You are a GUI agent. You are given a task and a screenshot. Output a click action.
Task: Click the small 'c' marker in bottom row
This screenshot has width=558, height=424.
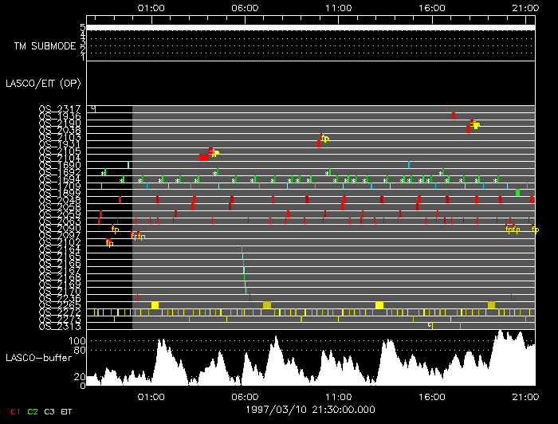click(430, 324)
